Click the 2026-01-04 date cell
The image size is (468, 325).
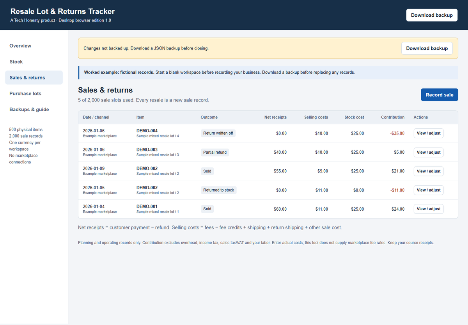click(x=94, y=206)
